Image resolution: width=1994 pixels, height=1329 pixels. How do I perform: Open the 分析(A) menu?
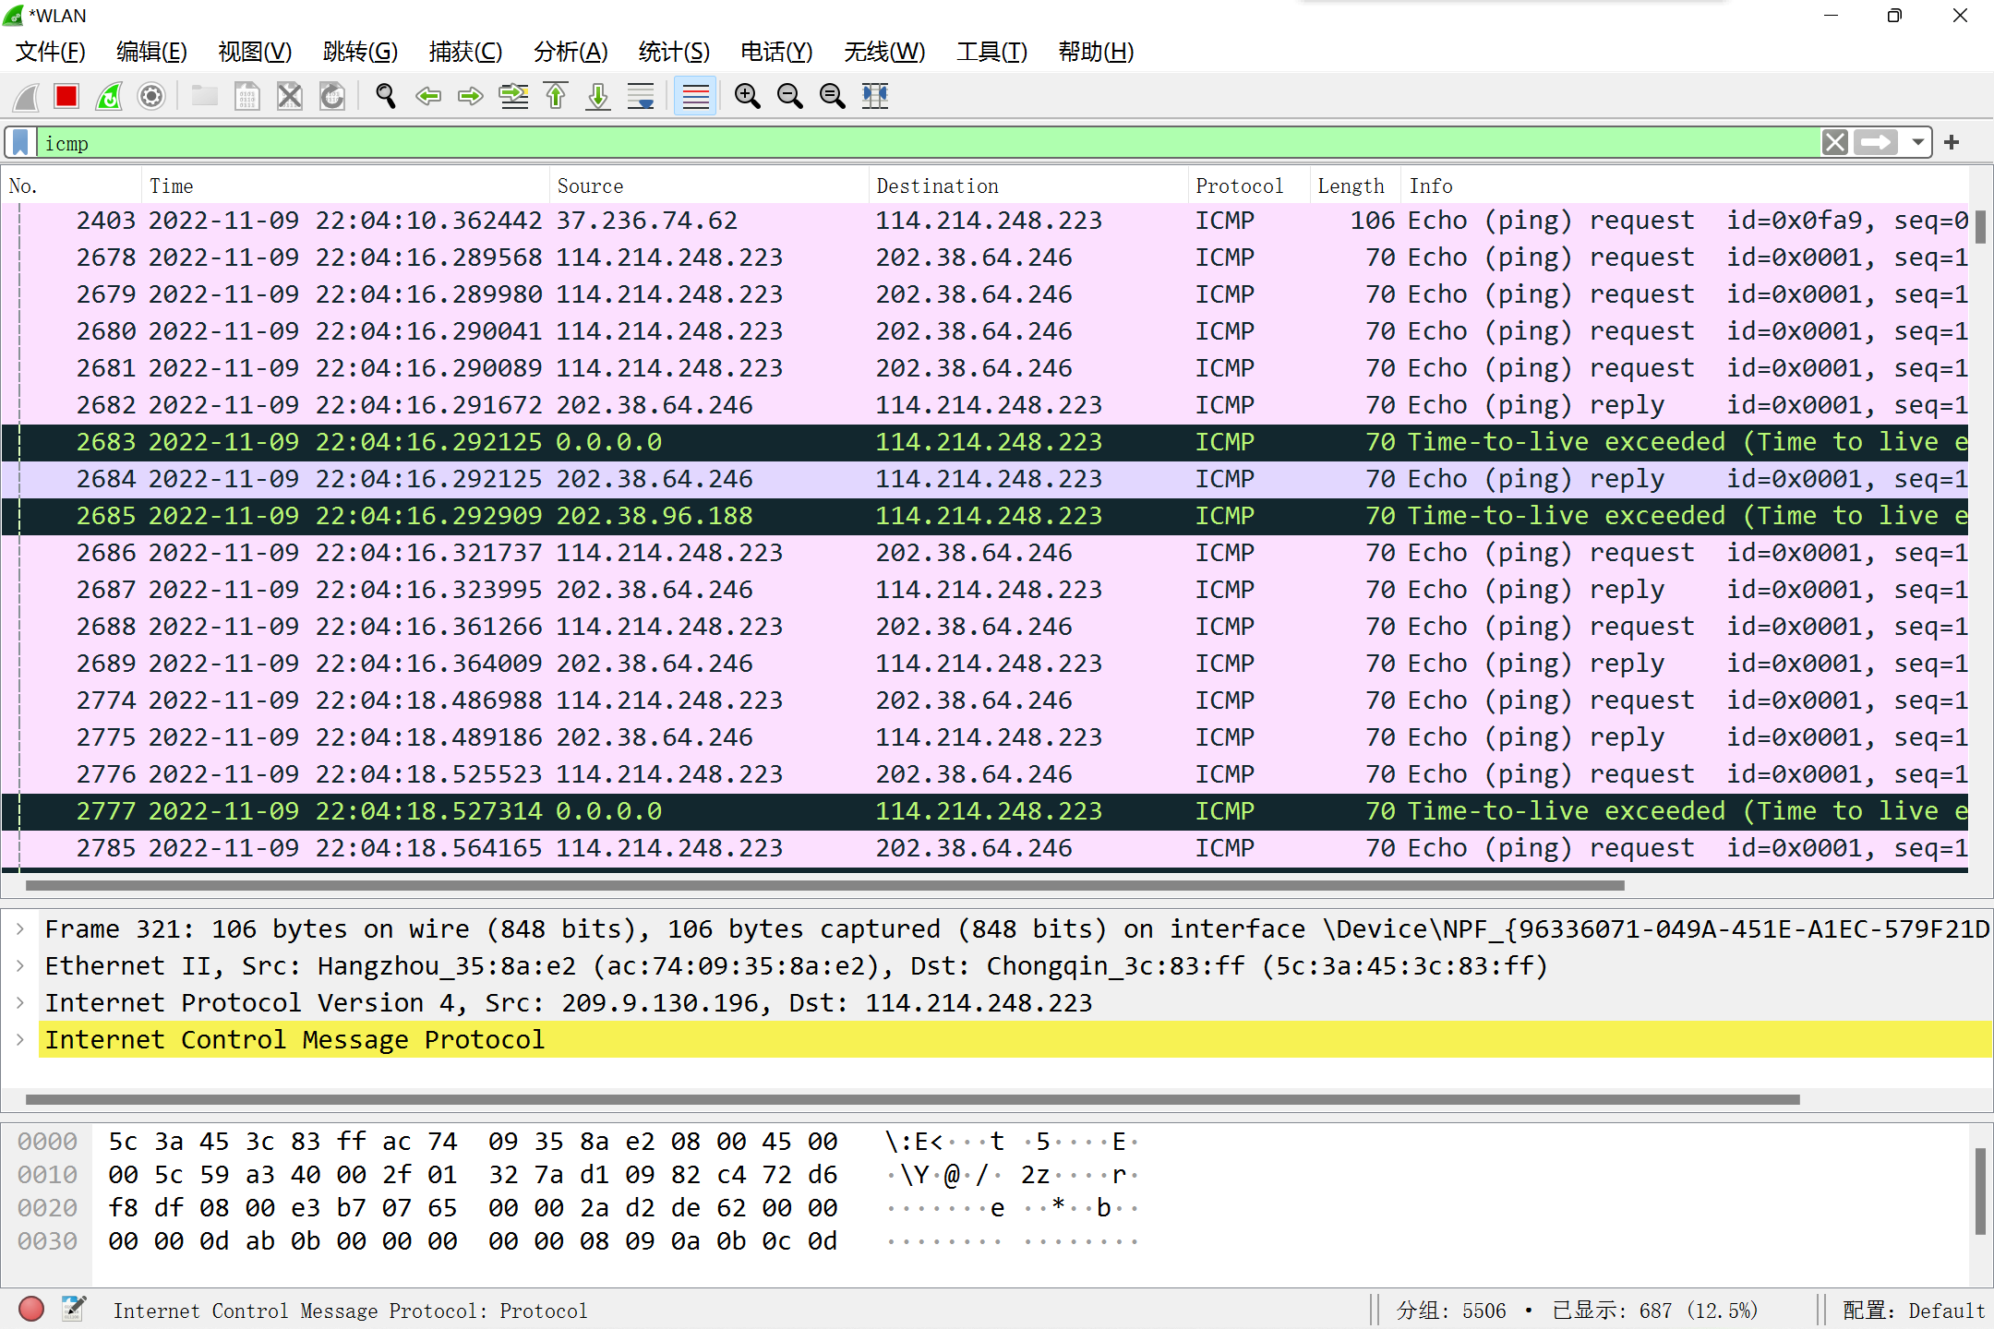click(571, 52)
